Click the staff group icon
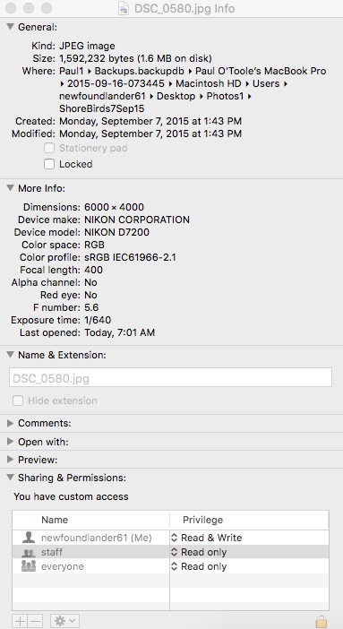 click(x=28, y=552)
